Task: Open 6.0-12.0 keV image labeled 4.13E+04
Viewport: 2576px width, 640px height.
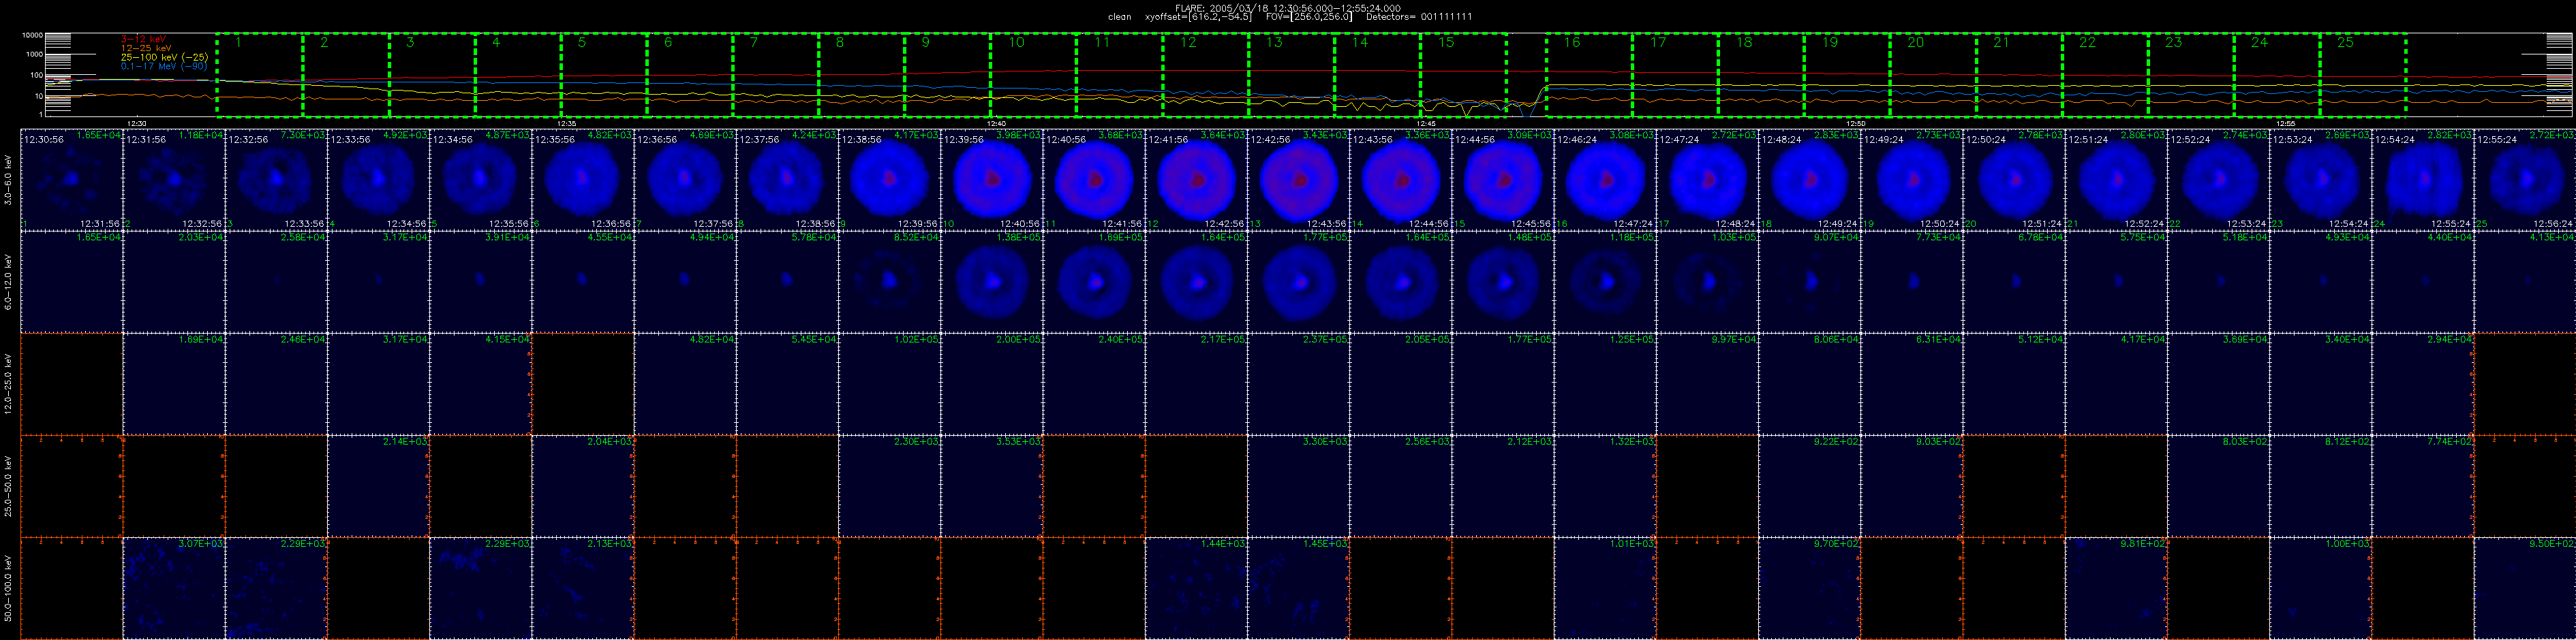Action: pyautogui.click(x=2524, y=282)
